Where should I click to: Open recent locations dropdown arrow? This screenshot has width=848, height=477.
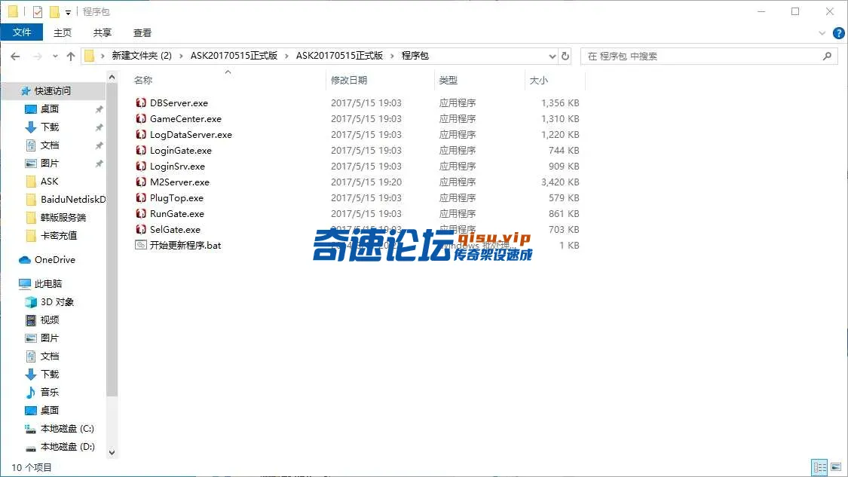54,57
